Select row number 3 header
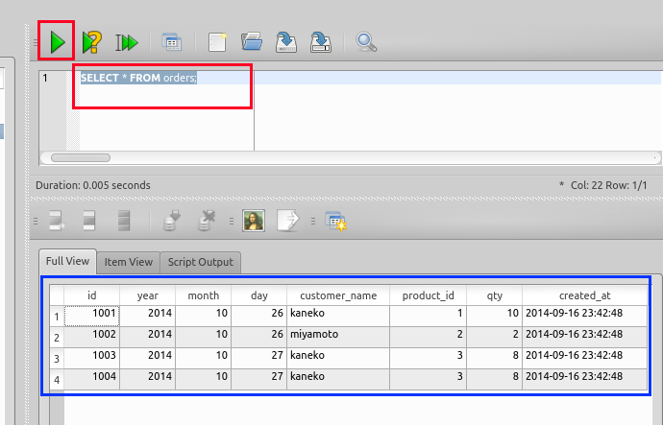The image size is (663, 425). pyautogui.click(x=57, y=358)
